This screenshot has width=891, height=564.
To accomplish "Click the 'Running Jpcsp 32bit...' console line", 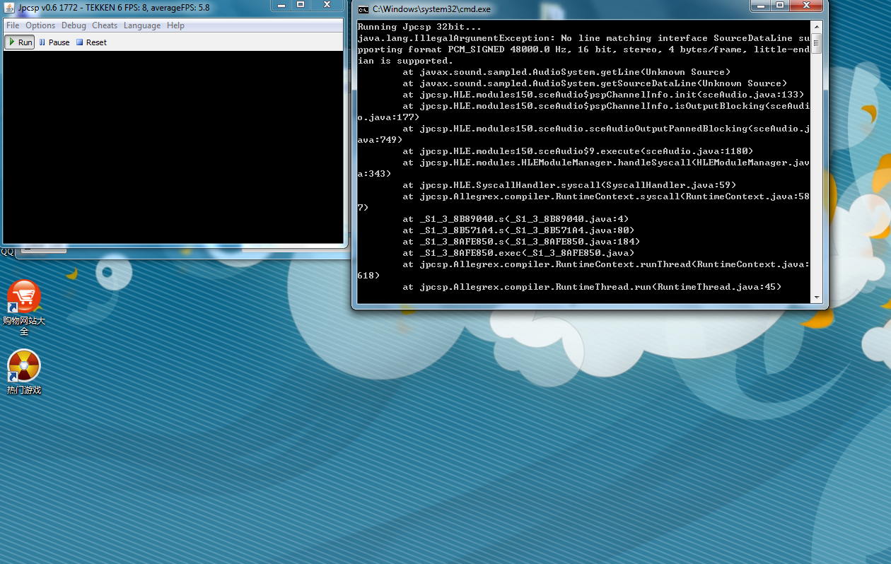I will pyautogui.click(x=419, y=27).
